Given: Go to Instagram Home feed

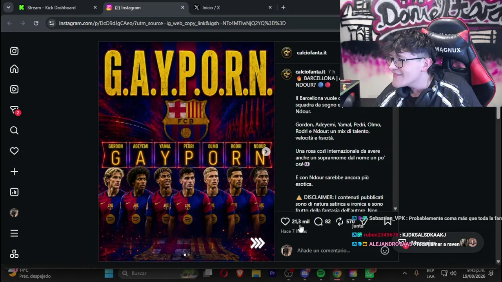Looking at the screenshot, I should pos(14,69).
